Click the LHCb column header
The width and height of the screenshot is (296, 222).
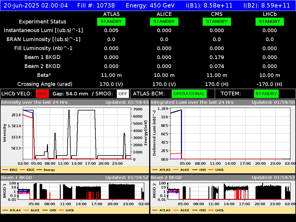pos(270,14)
